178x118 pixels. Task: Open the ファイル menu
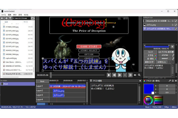3,15
